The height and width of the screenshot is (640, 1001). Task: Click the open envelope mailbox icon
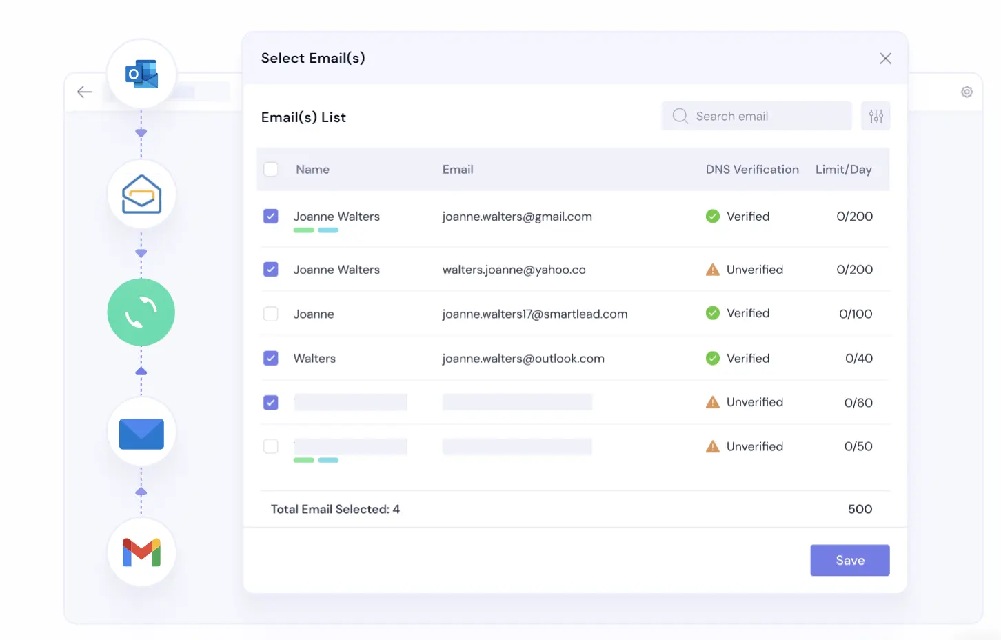point(141,194)
